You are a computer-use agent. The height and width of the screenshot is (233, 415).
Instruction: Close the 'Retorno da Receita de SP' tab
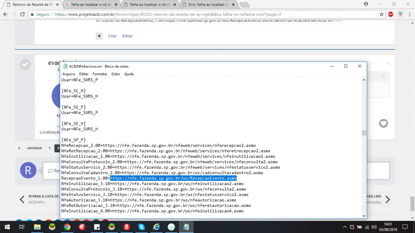tap(57, 5)
